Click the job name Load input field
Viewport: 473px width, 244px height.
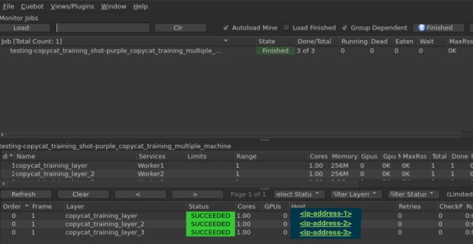coord(103,27)
